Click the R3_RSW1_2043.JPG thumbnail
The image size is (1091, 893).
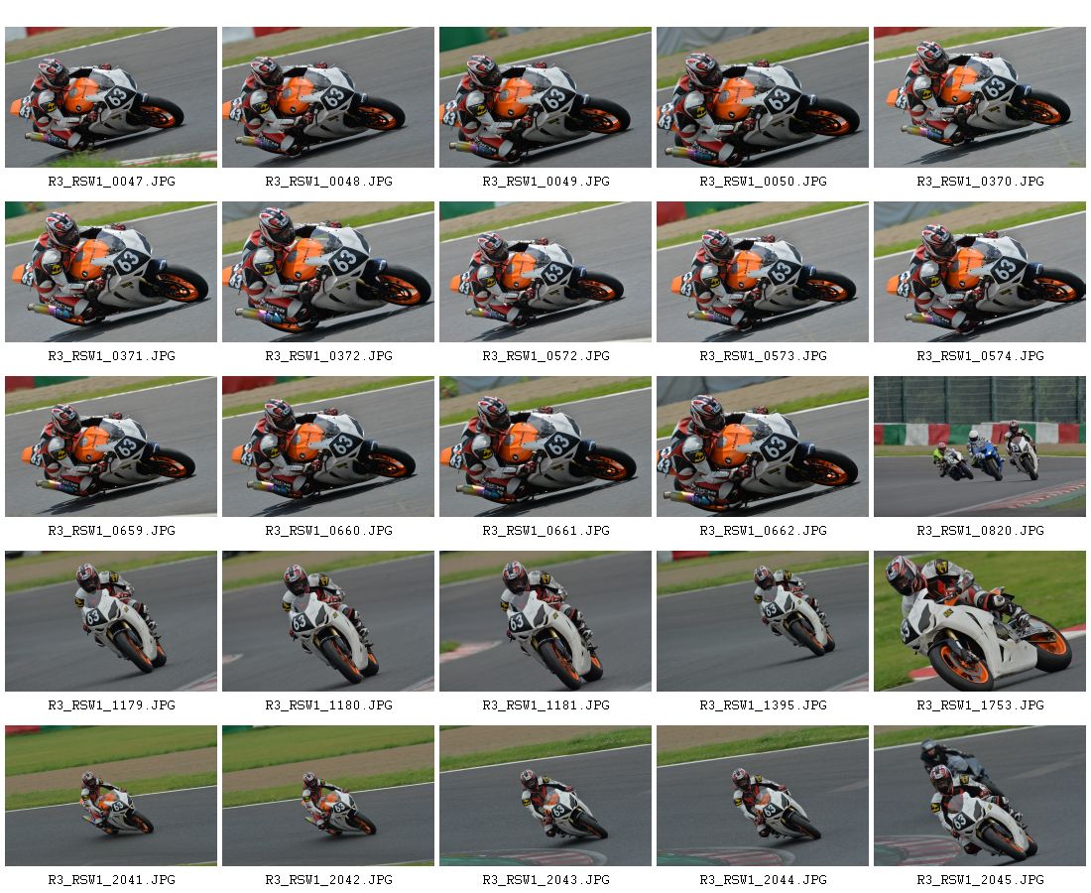pos(545,796)
